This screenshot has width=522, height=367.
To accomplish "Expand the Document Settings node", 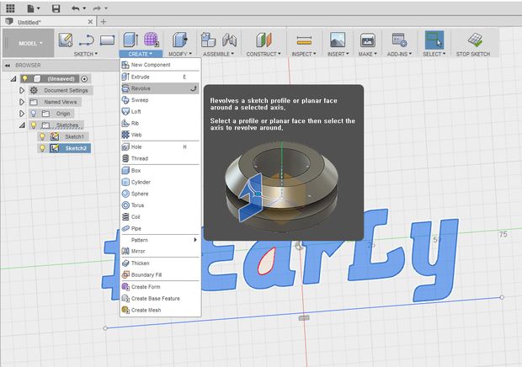I will [23, 90].
